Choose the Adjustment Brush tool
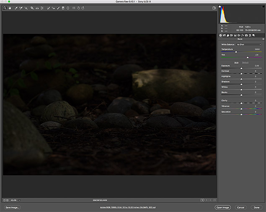The width and height of the screenshot is (266, 212). [x=58, y=8]
